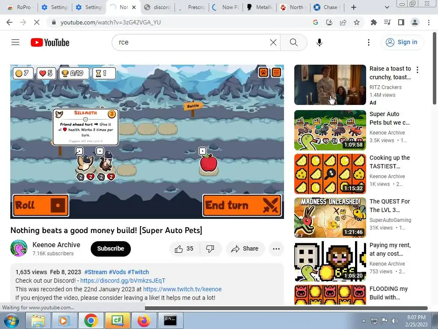Image resolution: width=438 pixels, height=329 pixels.
Task: Open more actions ellipsis below video
Action: coord(276,249)
